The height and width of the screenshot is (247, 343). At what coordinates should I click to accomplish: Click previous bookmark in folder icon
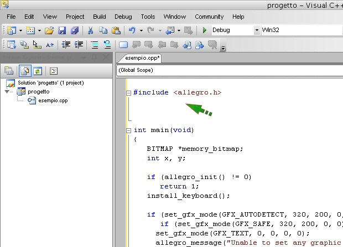tap(162, 45)
